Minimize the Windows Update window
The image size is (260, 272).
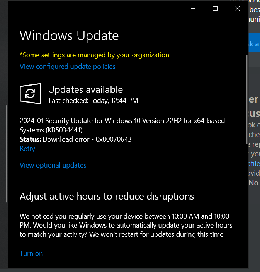click(x=193, y=9)
